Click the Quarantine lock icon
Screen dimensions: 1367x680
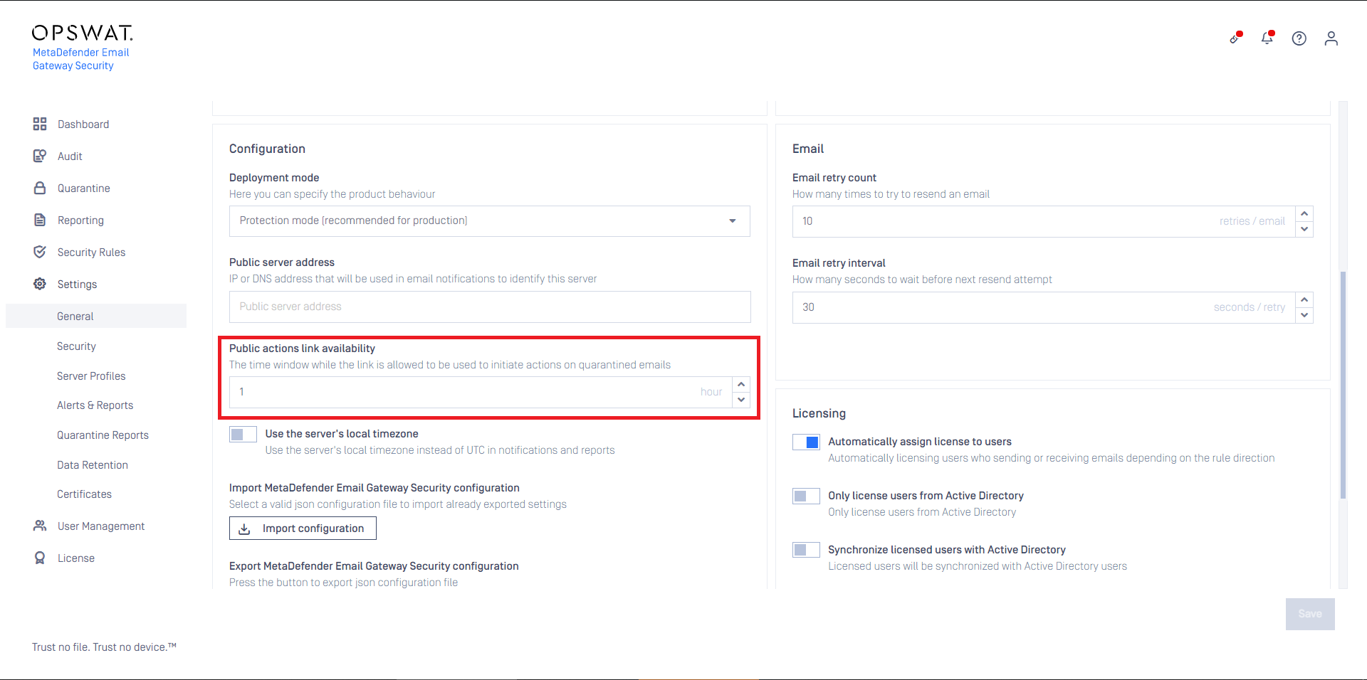click(x=40, y=188)
